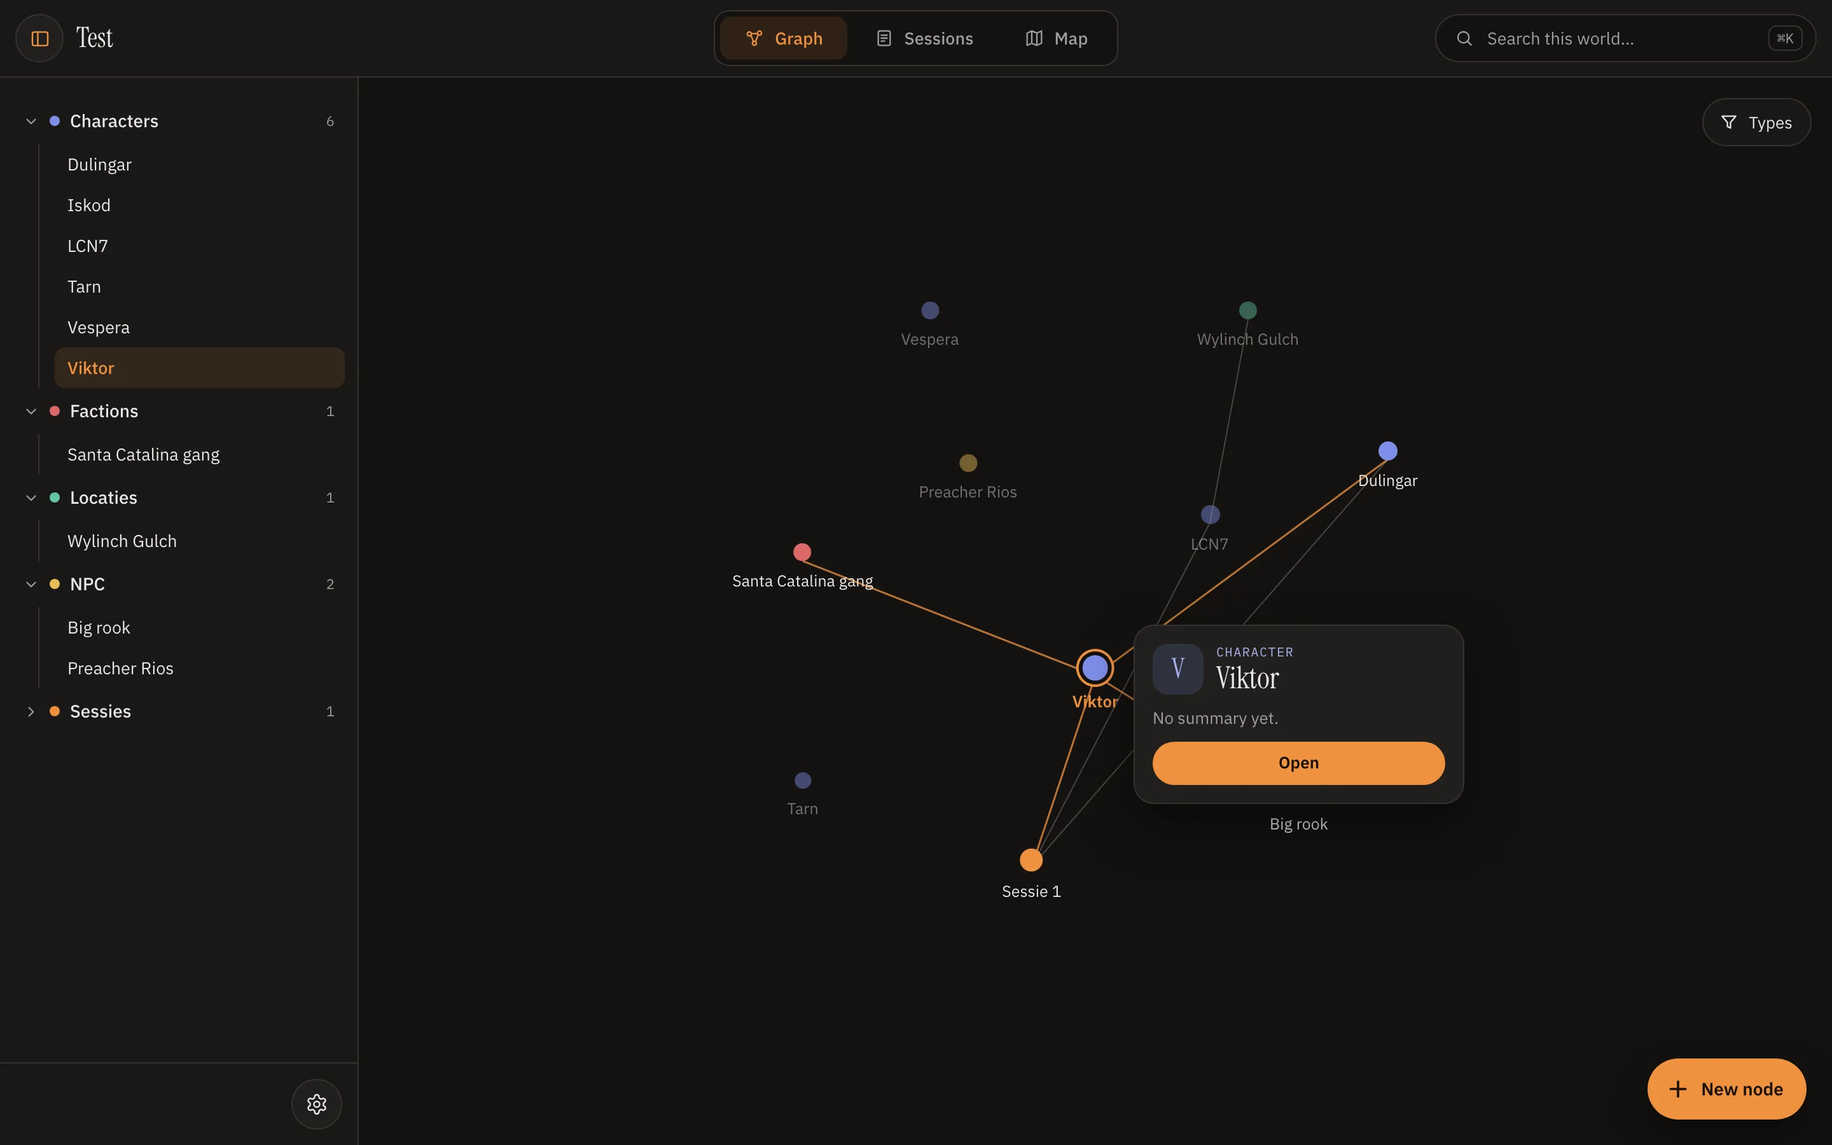
Task: Select Wylinch Gulch in sidebar
Action: pyautogui.click(x=199, y=541)
